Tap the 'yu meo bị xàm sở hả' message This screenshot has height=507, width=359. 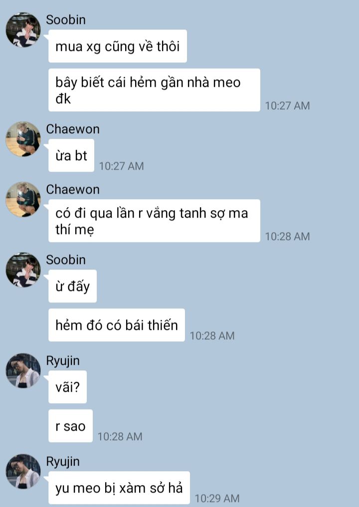point(119,488)
